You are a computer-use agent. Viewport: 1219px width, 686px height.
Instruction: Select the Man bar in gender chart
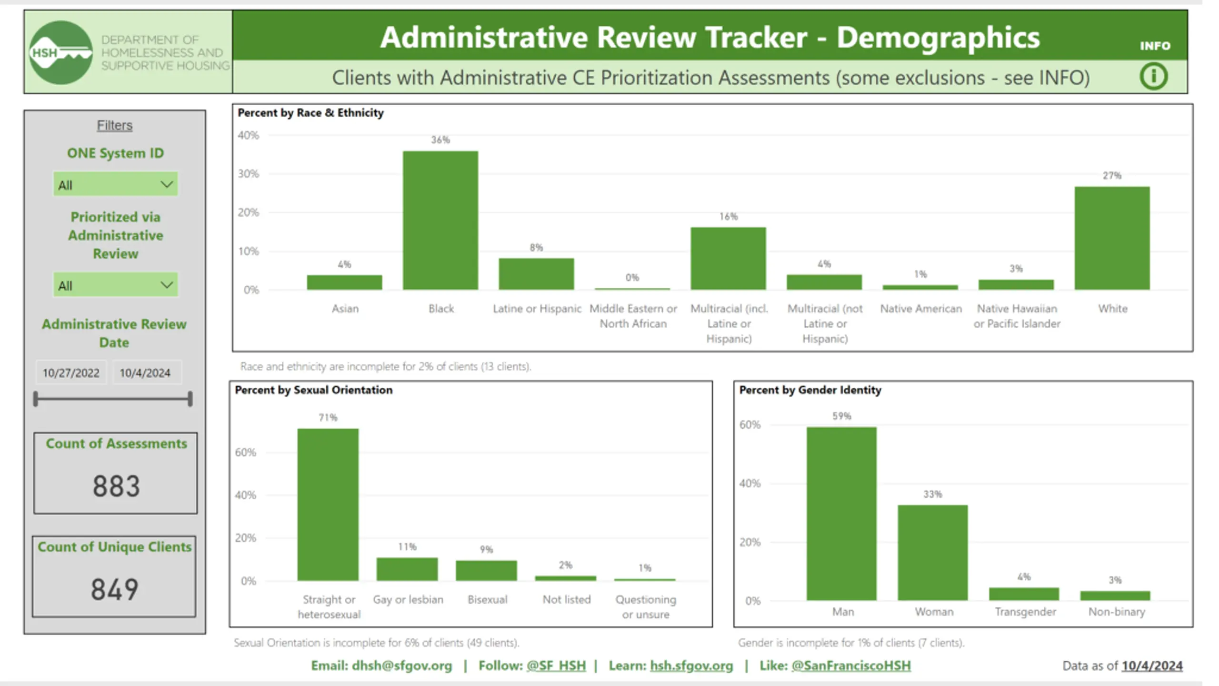point(841,514)
